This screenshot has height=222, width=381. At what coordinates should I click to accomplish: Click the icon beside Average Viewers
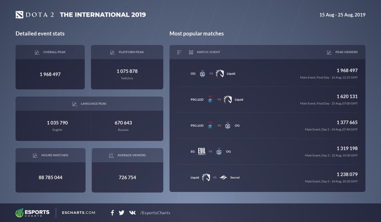coord(111,155)
